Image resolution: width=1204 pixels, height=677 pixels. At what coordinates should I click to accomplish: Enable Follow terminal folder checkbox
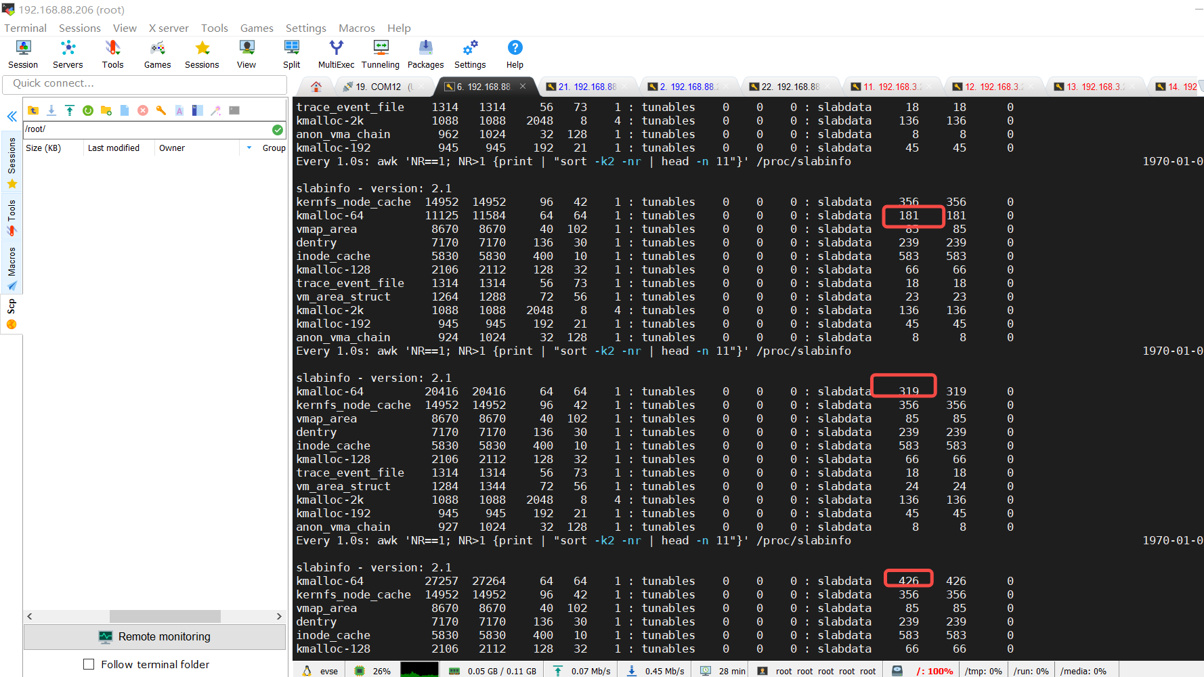point(89,664)
